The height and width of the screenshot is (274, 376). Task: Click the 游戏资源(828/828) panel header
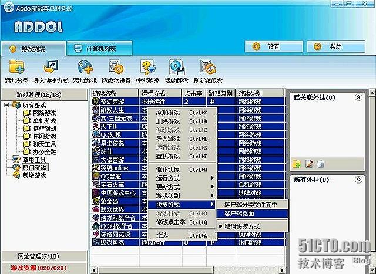45,268
